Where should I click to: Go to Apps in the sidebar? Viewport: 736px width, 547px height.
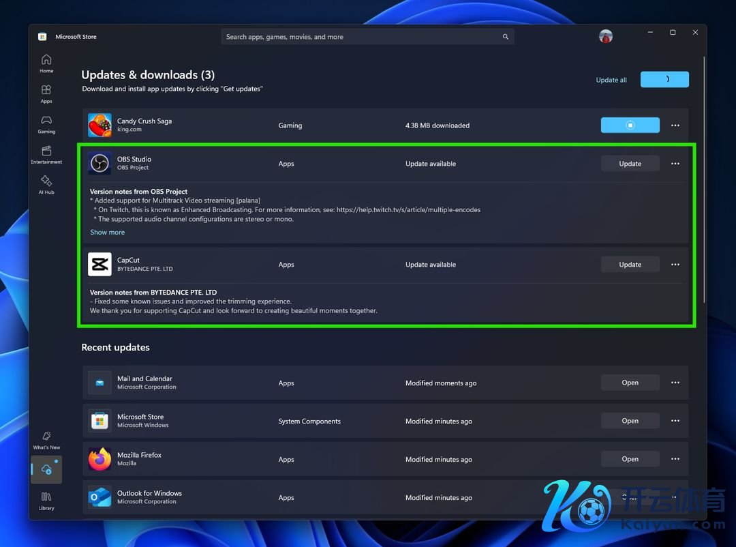pos(46,93)
